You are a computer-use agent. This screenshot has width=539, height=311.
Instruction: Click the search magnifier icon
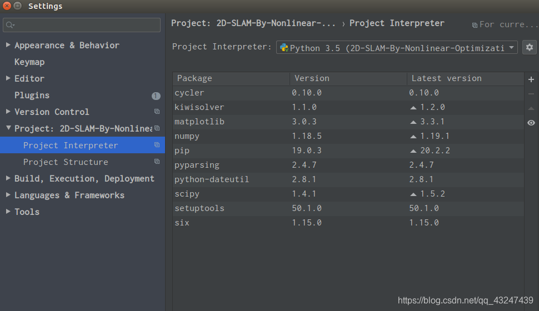coord(10,25)
